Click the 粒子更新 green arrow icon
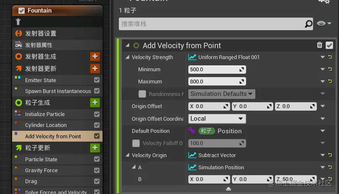 pos(18,147)
